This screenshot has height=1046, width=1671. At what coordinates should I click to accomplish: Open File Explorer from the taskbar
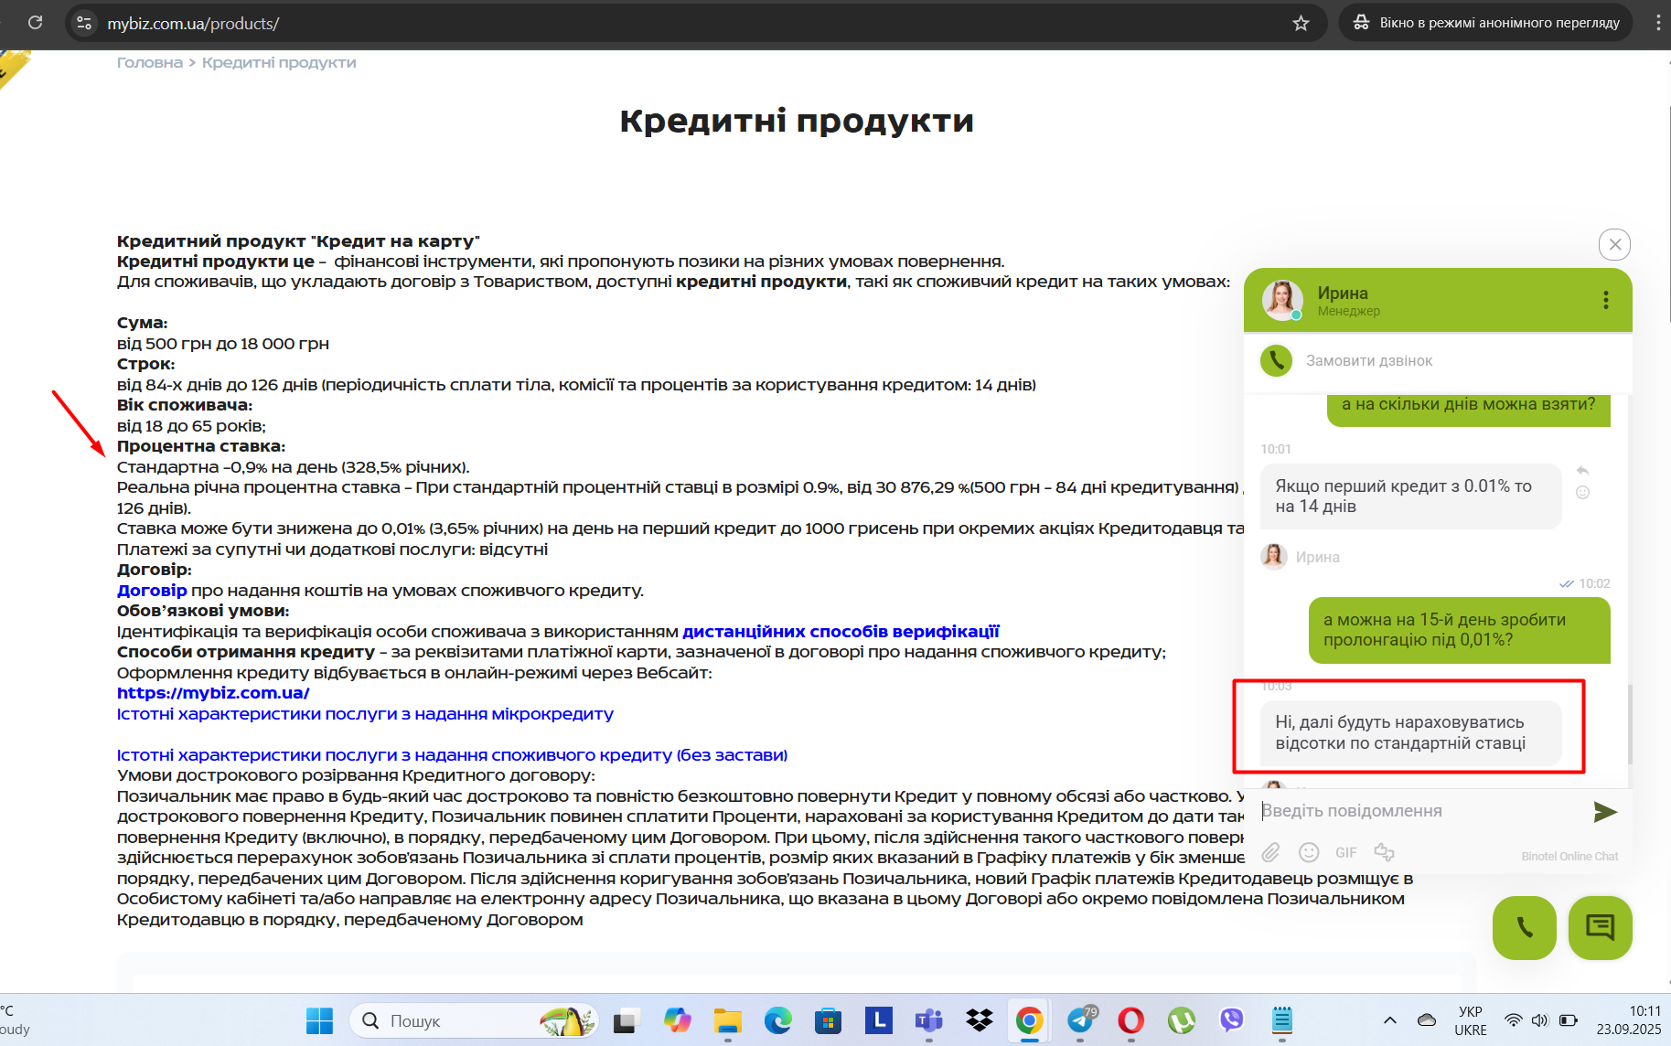(728, 1020)
